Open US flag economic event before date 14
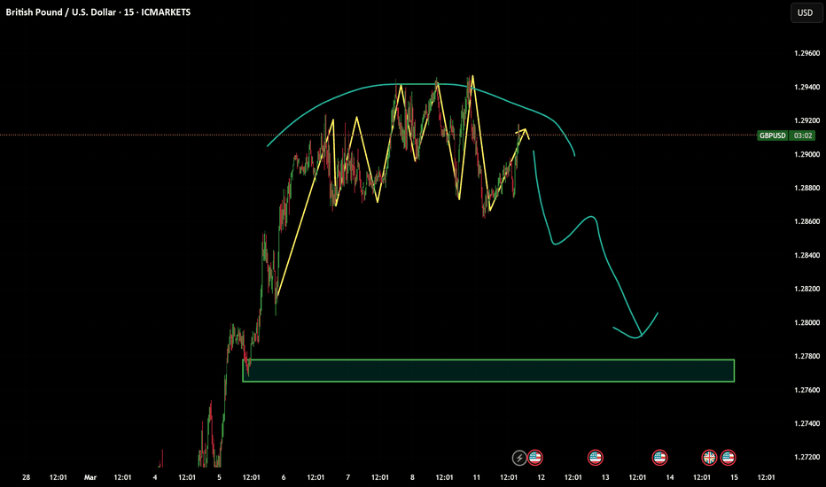The image size is (826, 487). (659, 458)
